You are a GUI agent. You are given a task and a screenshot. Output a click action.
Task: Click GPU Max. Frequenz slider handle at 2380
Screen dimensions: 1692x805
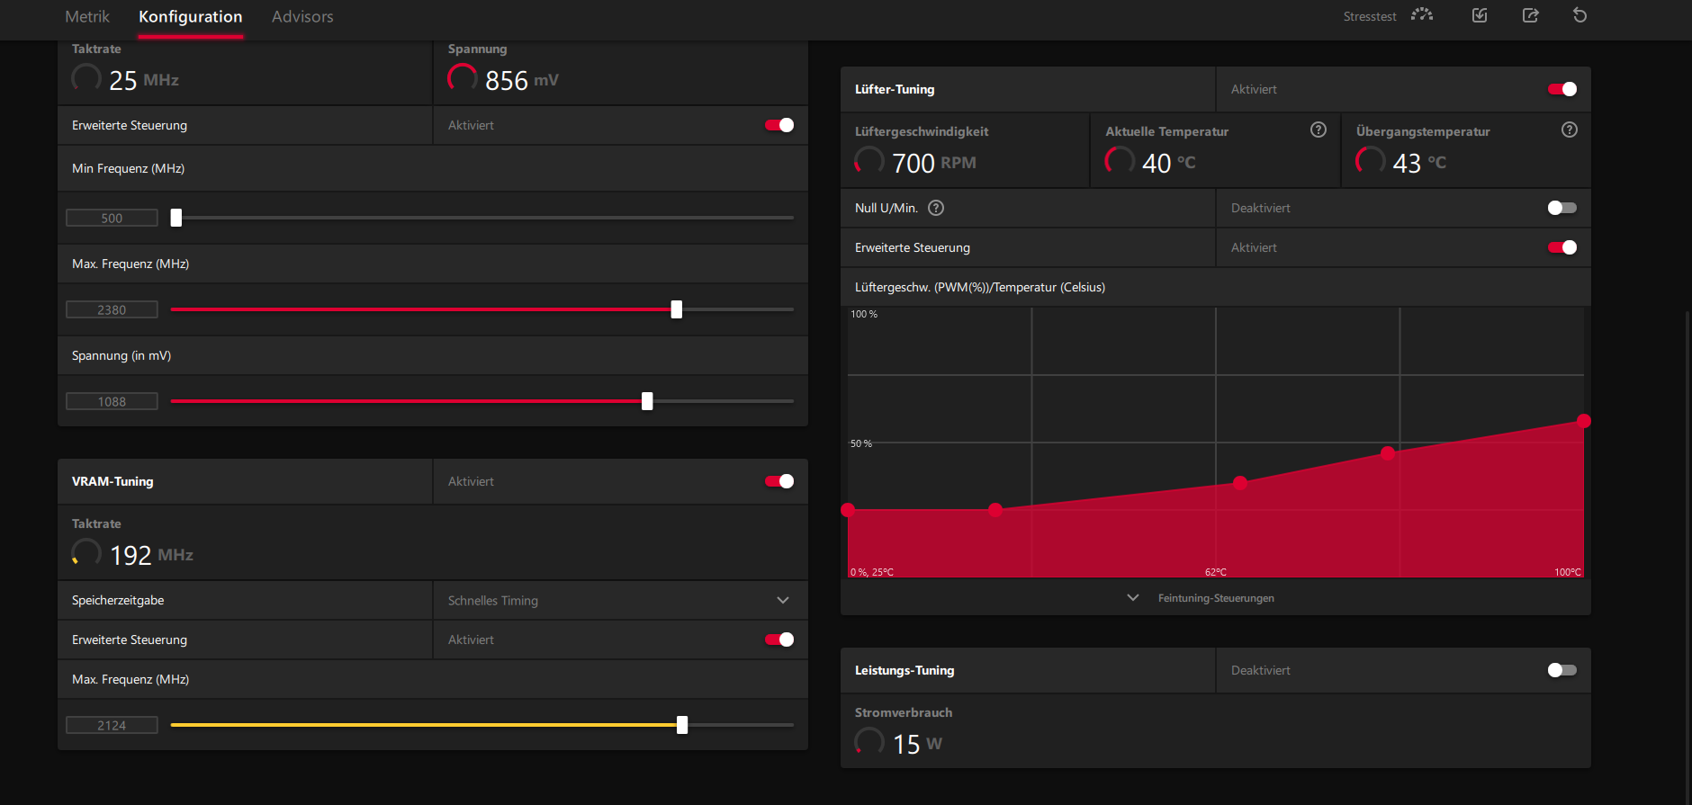pyautogui.click(x=677, y=309)
